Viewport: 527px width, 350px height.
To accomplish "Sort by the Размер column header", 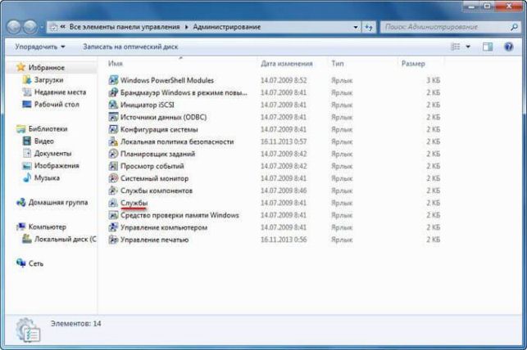I will (x=413, y=63).
